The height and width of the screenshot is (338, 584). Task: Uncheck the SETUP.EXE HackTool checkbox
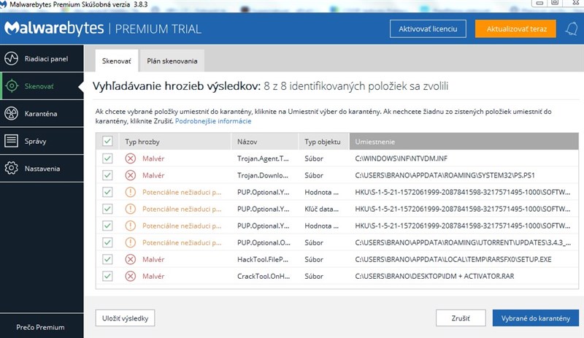(x=107, y=259)
